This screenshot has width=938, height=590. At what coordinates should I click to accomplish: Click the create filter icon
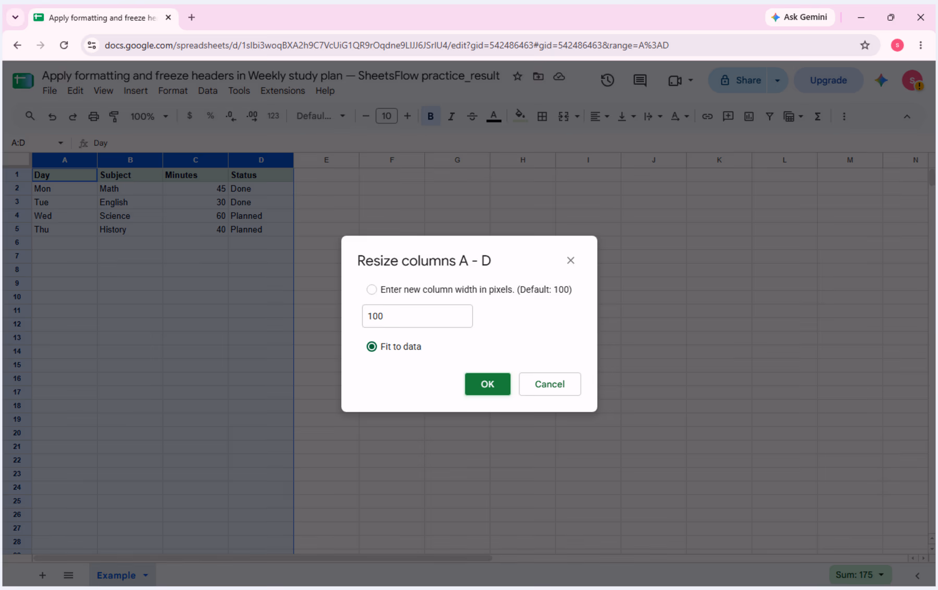[x=769, y=116]
